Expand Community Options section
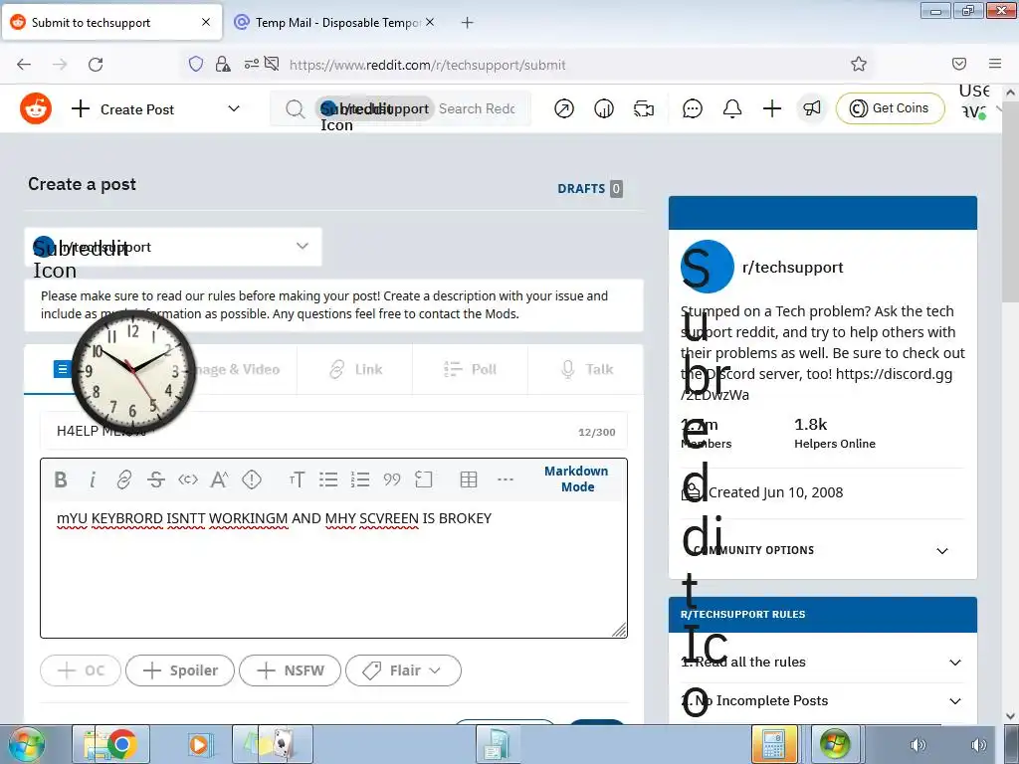The height and width of the screenshot is (764, 1019). pyautogui.click(x=822, y=550)
